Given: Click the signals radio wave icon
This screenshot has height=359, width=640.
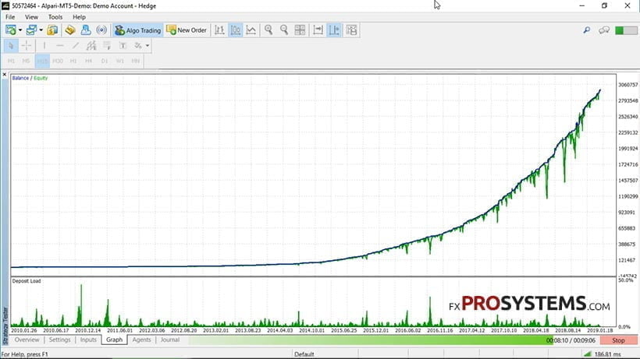Looking at the screenshot, I should click(101, 30).
